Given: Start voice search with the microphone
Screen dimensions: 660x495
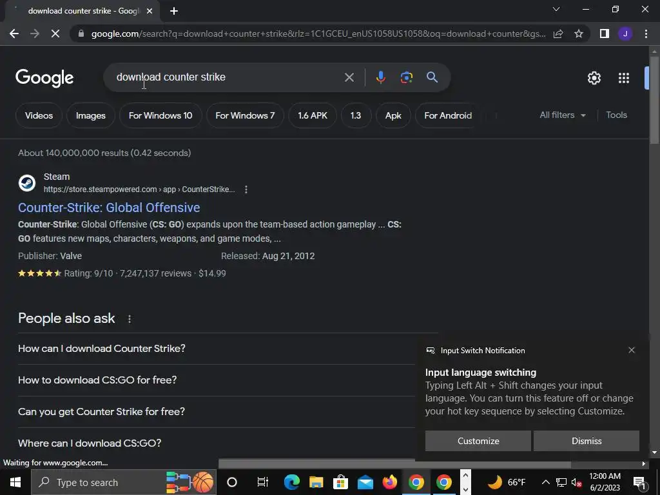Looking at the screenshot, I should pyautogui.click(x=380, y=77).
